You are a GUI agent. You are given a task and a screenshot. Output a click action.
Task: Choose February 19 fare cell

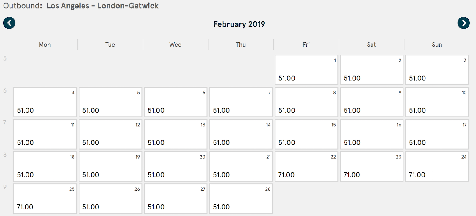(110, 166)
